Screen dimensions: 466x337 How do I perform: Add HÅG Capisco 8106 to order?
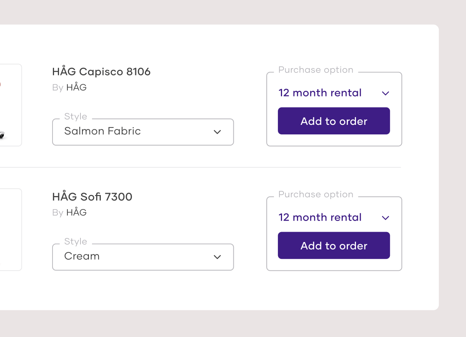[x=334, y=121]
